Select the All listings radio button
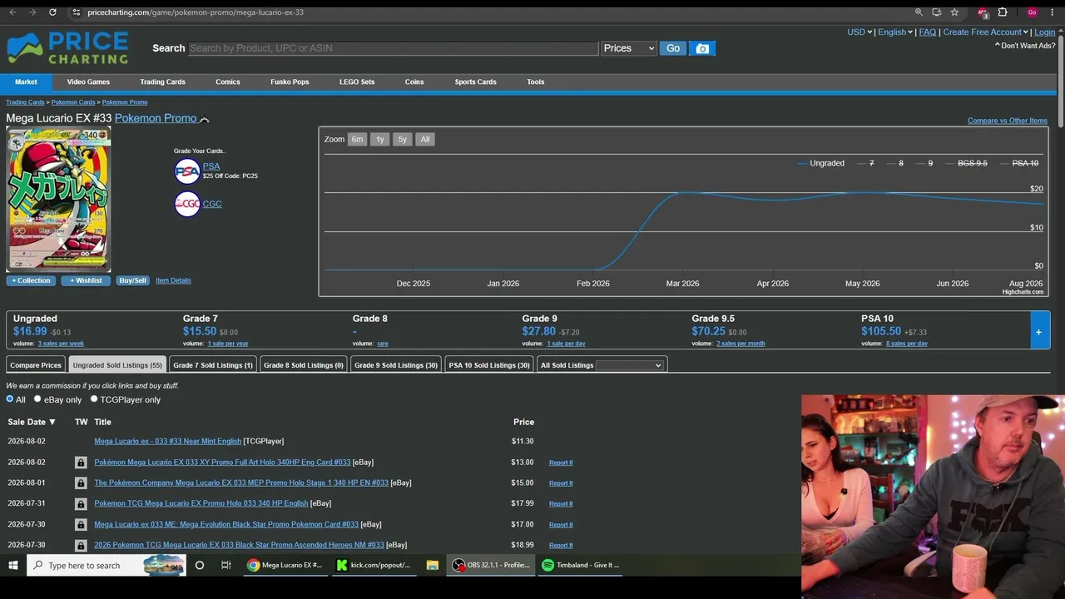 10,399
